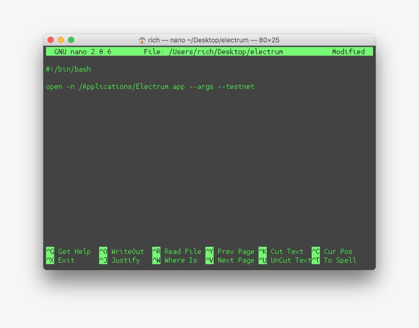Click 'Justify' shortcut label
Screen dimensions: 419x328
point(126,261)
